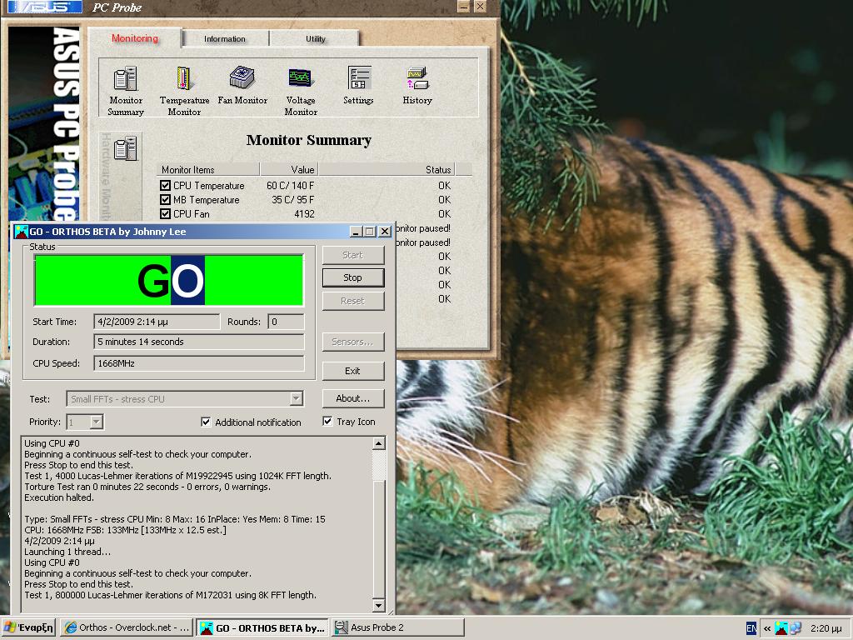Click the Sensors... button
The height and width of the screenshot is (640, 853).
point(353,342)
